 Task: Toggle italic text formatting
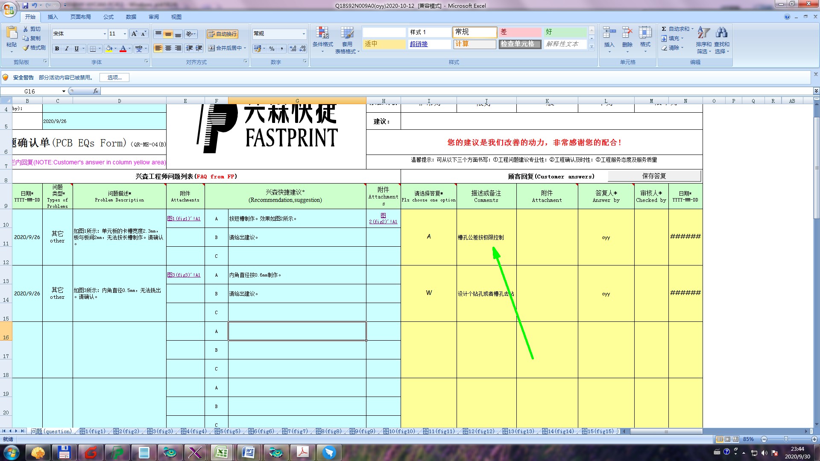pos(67,49)
